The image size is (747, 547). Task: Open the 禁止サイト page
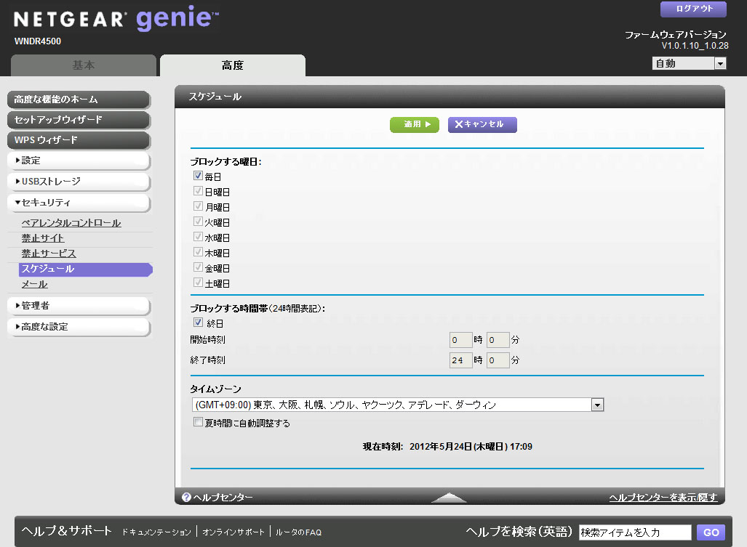click(x=43, y=238)
